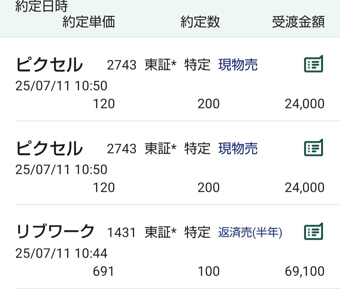
Task: Tap the first 24,000 settlement amount
Action: click(305, 104)
